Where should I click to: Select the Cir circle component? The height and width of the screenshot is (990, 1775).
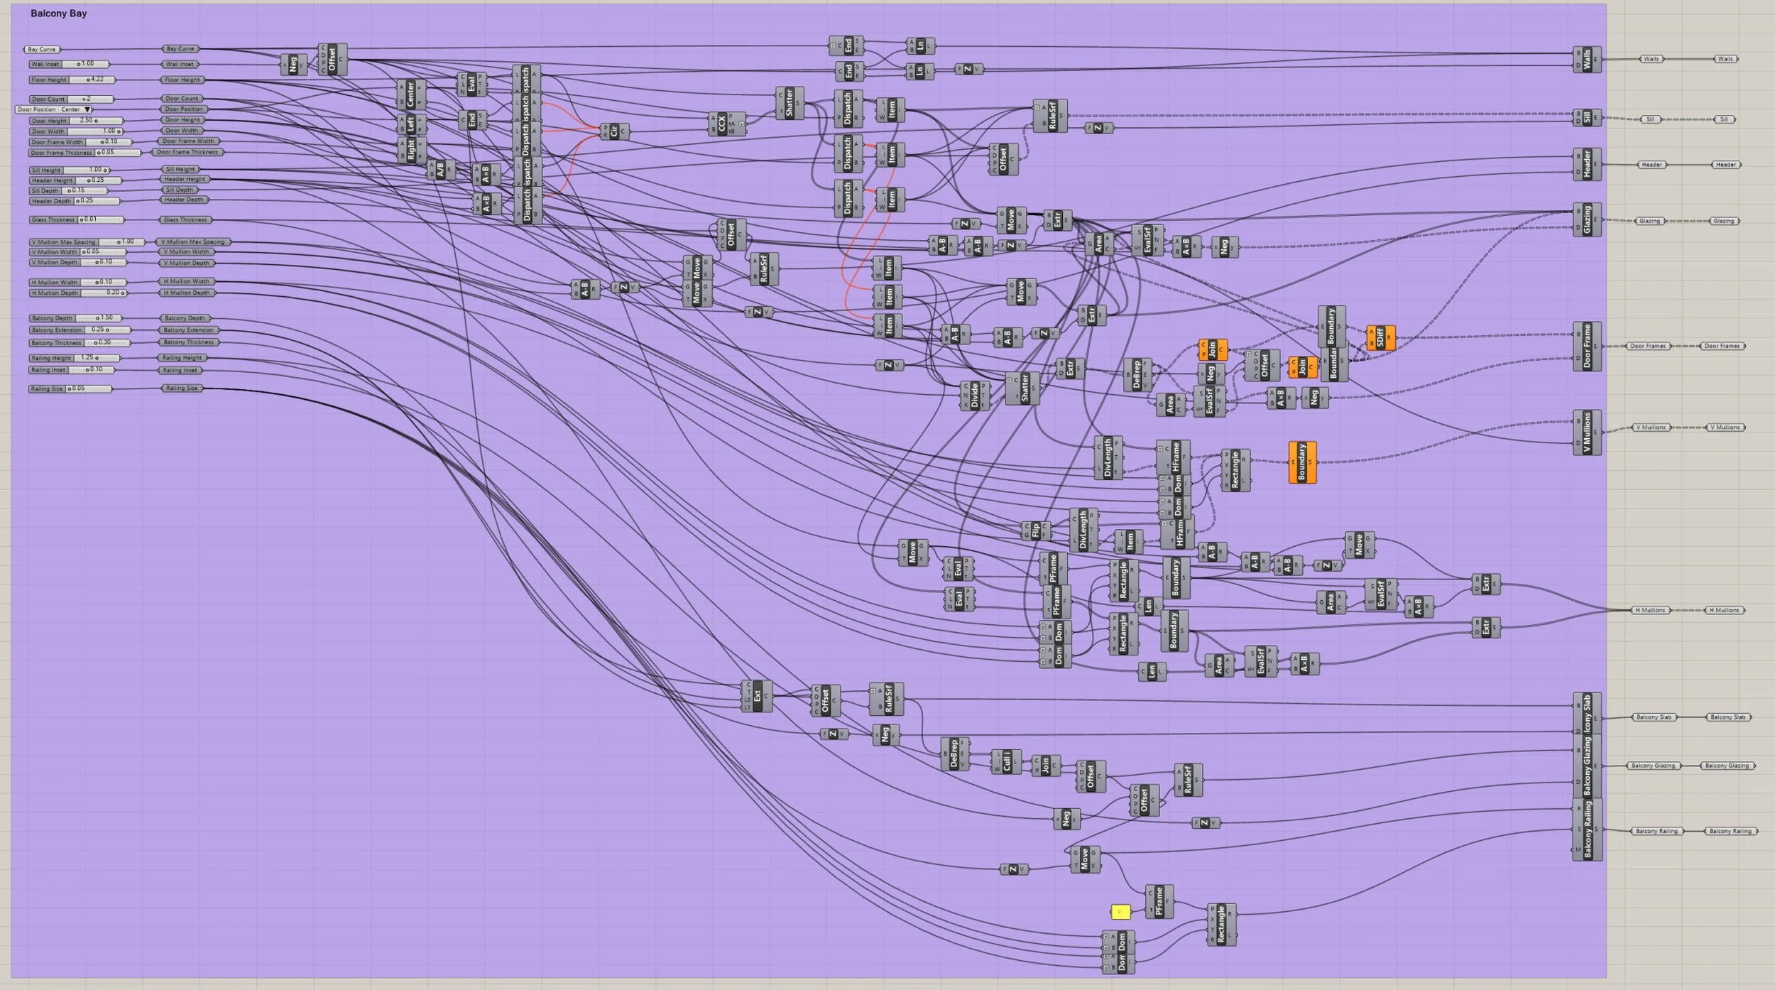pyautogui.click(x=614, y=131)
